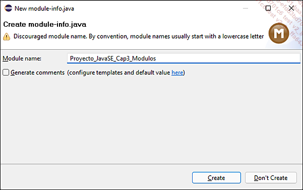Viewport: 303px width, 190px height.
Task: Click the 'Discouraged module name' warning text
Action: coord(139,36)
